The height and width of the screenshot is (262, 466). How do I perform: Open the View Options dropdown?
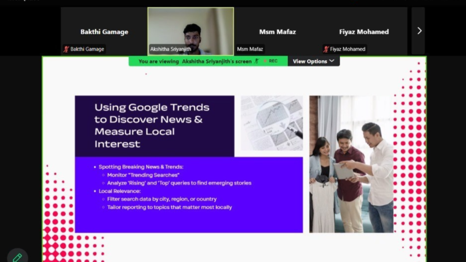[314, 61]
